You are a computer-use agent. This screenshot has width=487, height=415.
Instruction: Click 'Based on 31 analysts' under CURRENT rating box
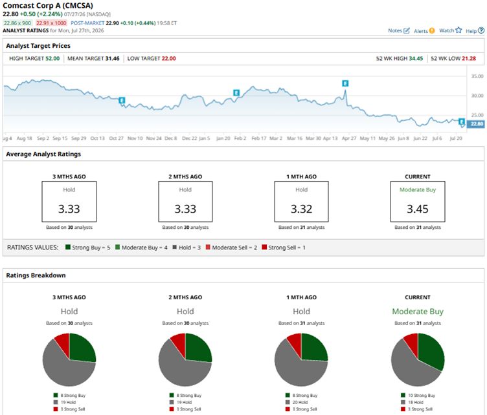coord(418,227)
